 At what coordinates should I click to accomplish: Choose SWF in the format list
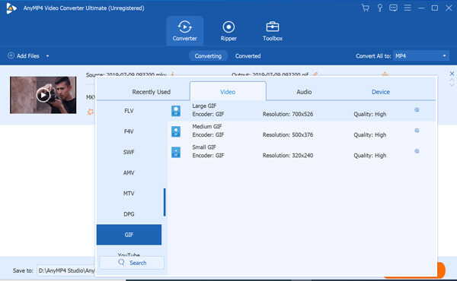click(x=129, y=152)
